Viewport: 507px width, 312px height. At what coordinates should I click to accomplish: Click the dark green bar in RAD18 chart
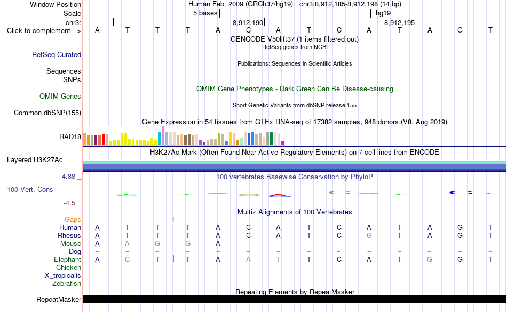(271, 139)
